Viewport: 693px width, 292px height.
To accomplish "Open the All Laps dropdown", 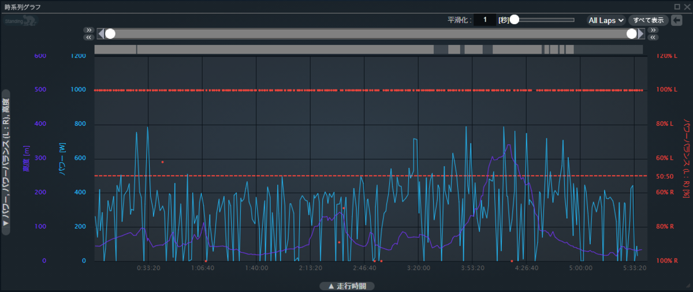I will click(606, 20).
